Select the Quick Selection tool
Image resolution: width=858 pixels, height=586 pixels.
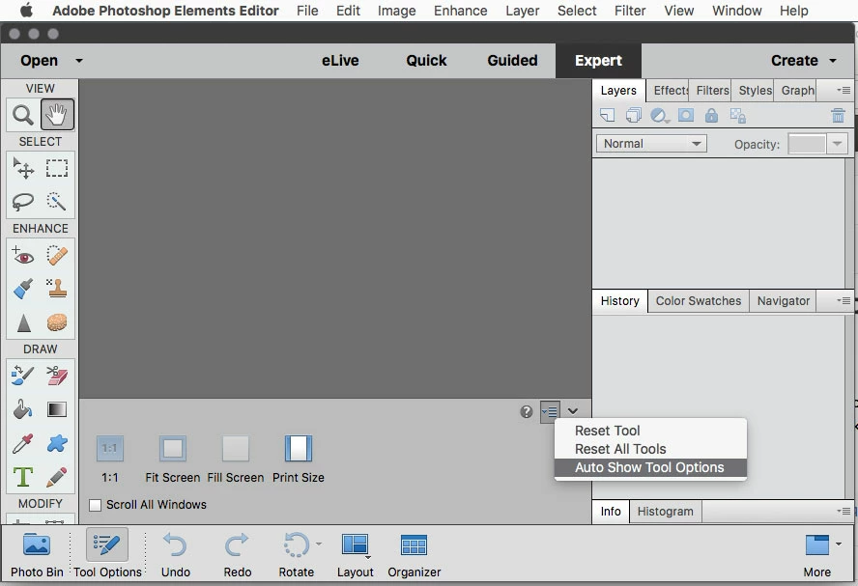pos(57,202)
